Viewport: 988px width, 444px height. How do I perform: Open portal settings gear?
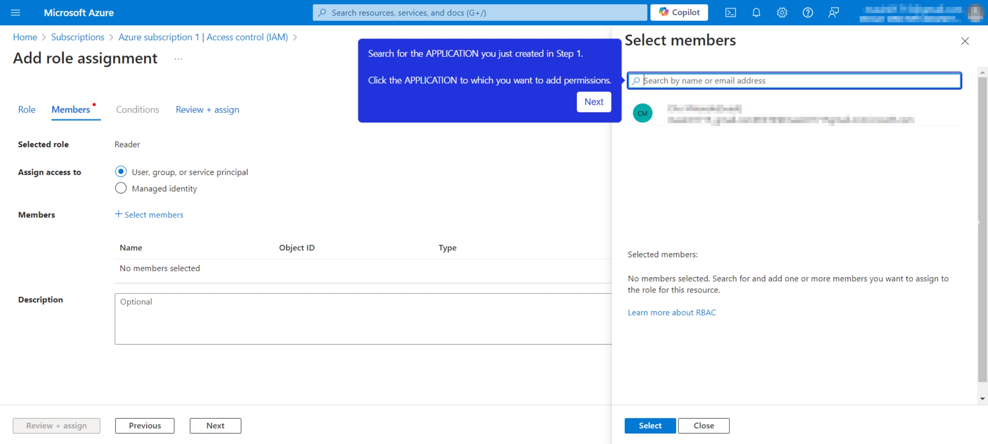(782, 12)
